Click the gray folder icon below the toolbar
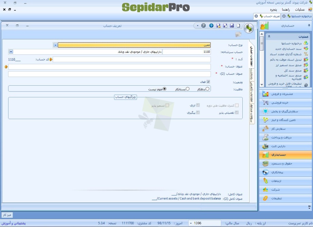This screenshot has width=313, height=227. pos(238,35)
